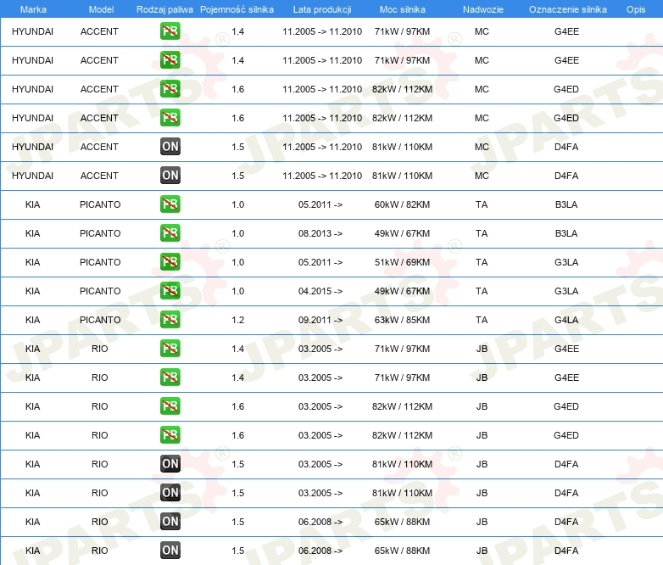Select the 63kW / 85KM power cell
The height and width of the screenshot is (565, 663).
(402, 320)
